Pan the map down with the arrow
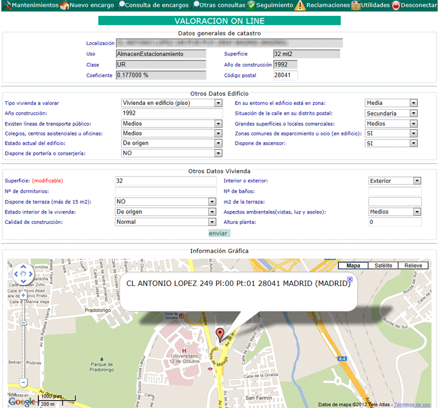The width and height of the screenshot is (439, 408). pyautogui.click(x=23, y=281)
